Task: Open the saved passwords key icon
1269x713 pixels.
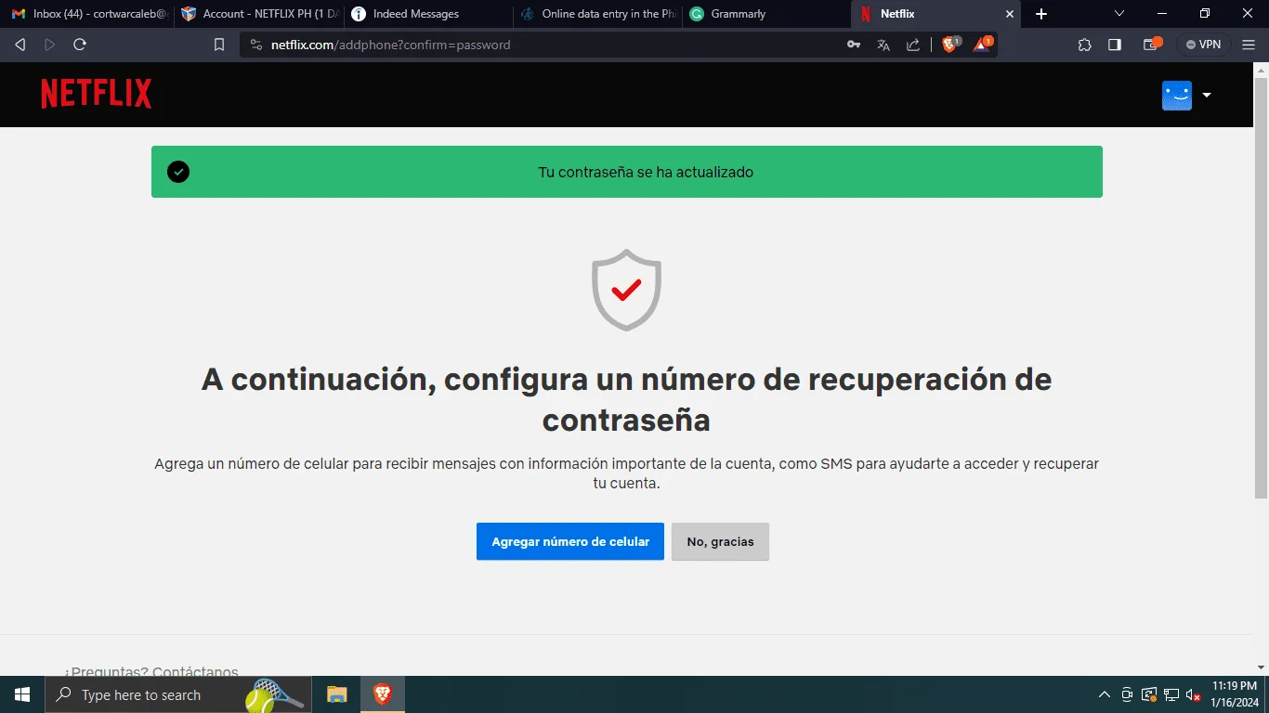Action: click(854, 45)
